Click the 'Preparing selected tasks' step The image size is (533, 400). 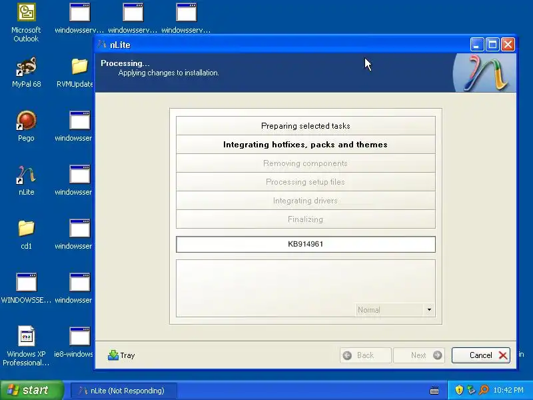click(306, 126)
